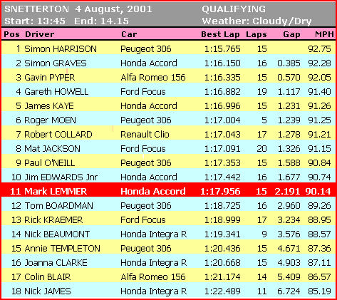The image size is (337, 300).
Task: Click Tom BOARDMAN's gap 2.960
Action: 289,205
